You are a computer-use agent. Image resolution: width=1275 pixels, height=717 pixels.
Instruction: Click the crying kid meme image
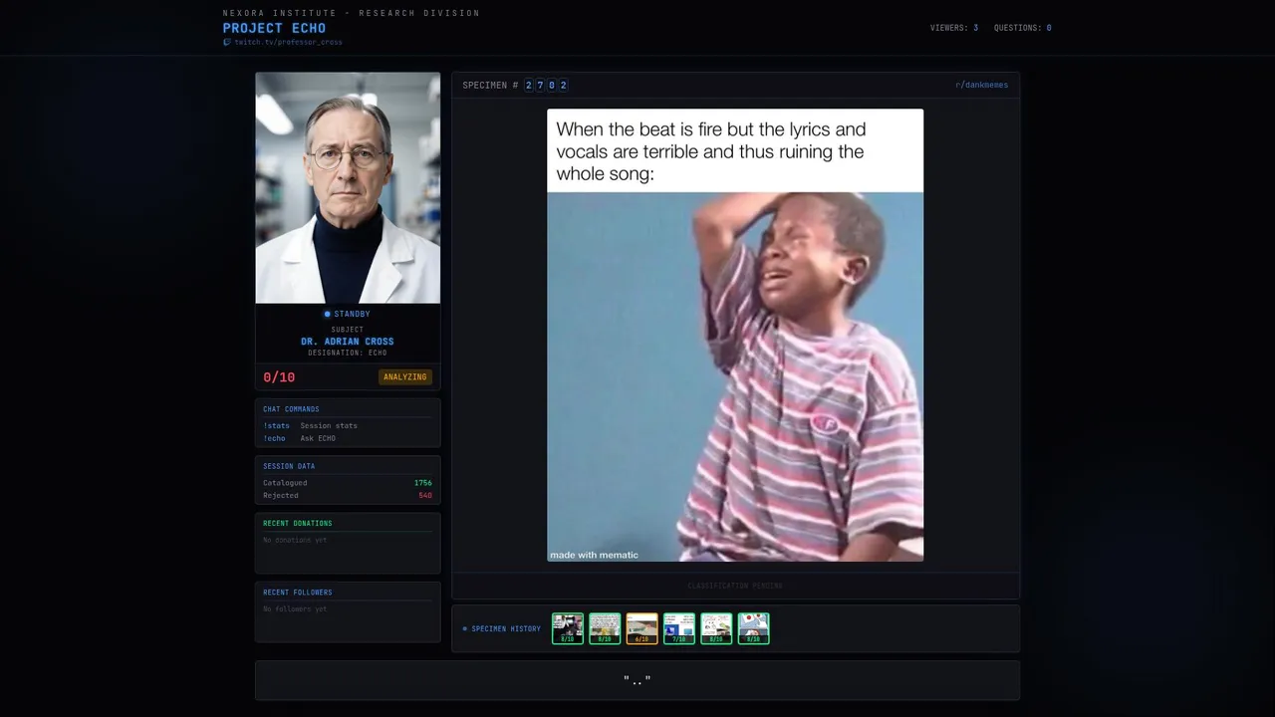click(735, 377)
